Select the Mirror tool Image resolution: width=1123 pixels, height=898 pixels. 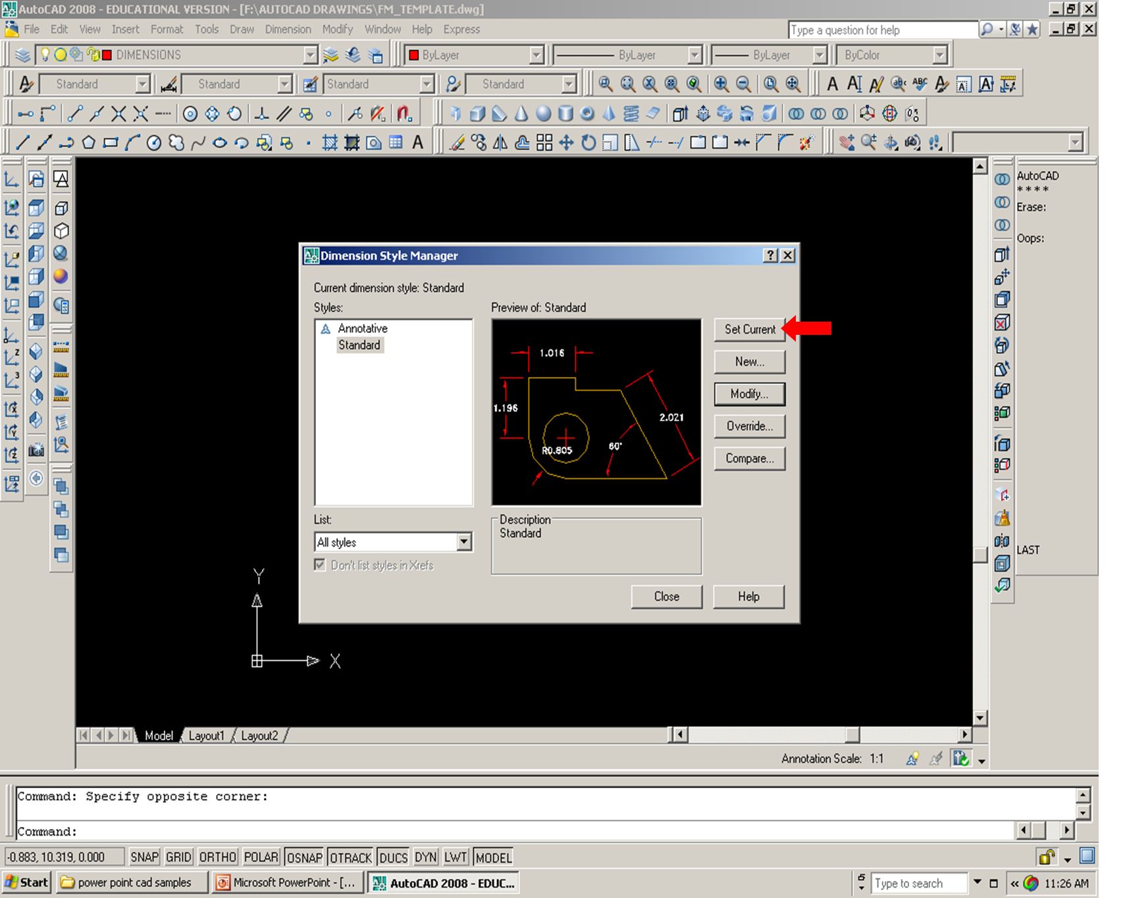click(500, 142)
